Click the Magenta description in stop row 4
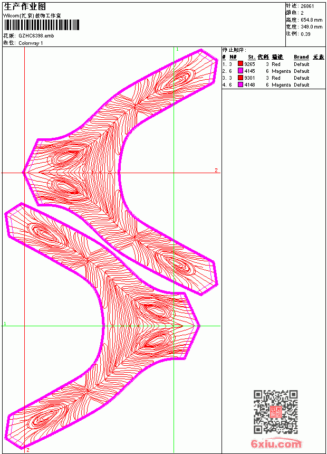This screenshot has height=454, width=327. coord(281,85)
